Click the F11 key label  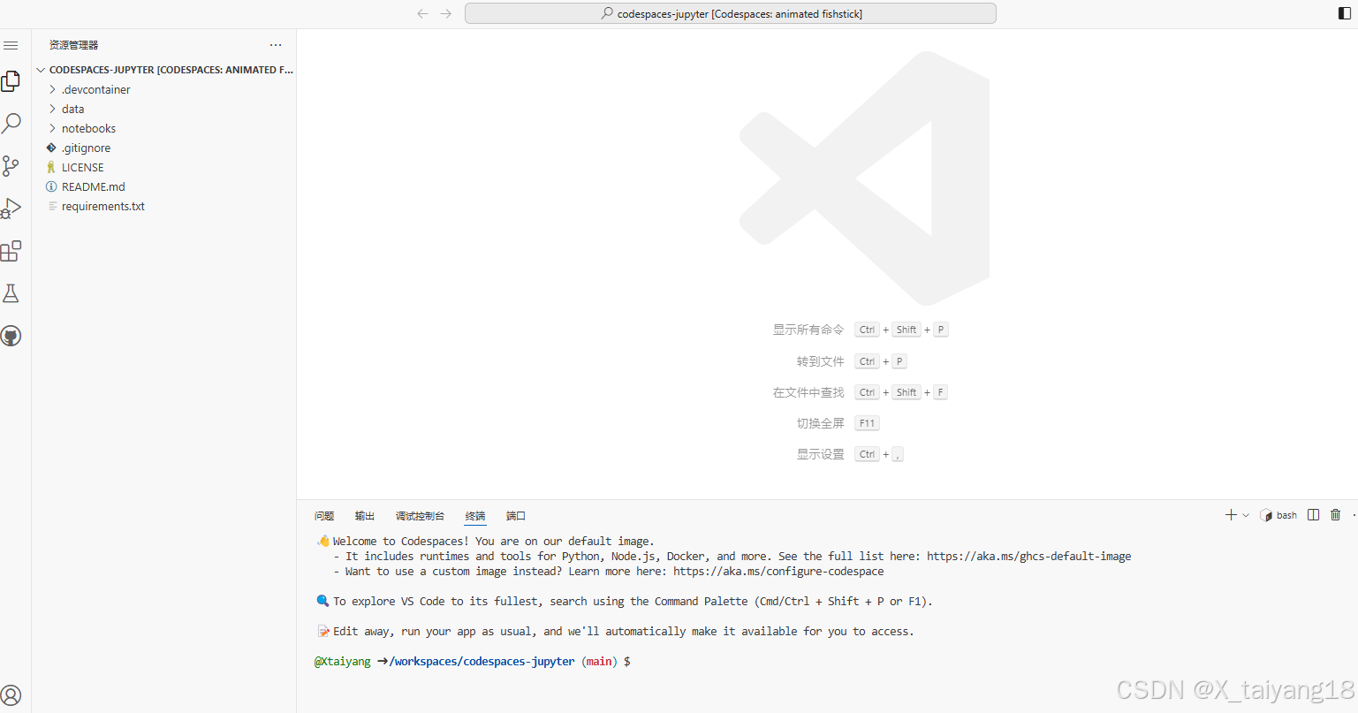point(867,423)
